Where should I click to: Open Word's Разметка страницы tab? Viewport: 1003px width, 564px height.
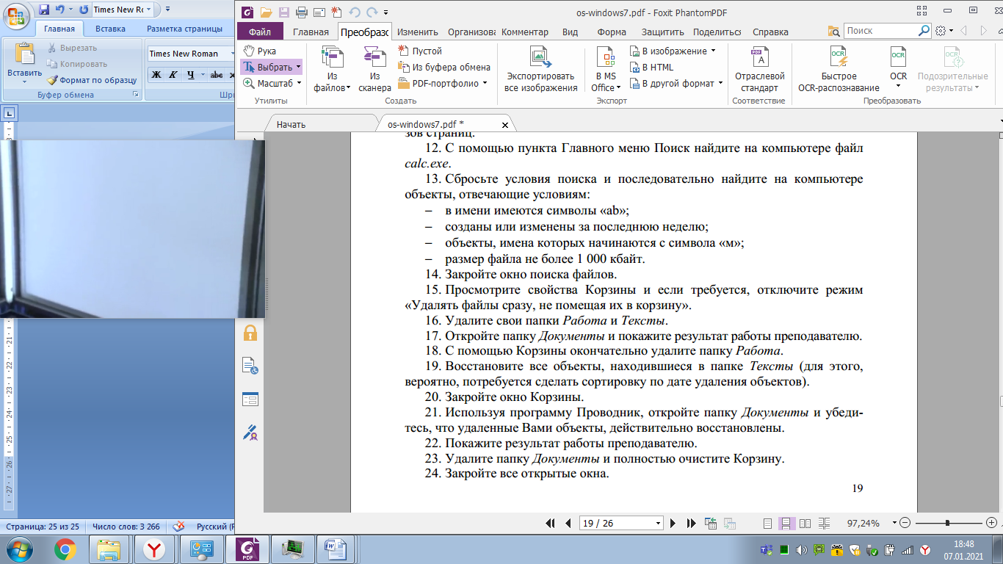184,29
